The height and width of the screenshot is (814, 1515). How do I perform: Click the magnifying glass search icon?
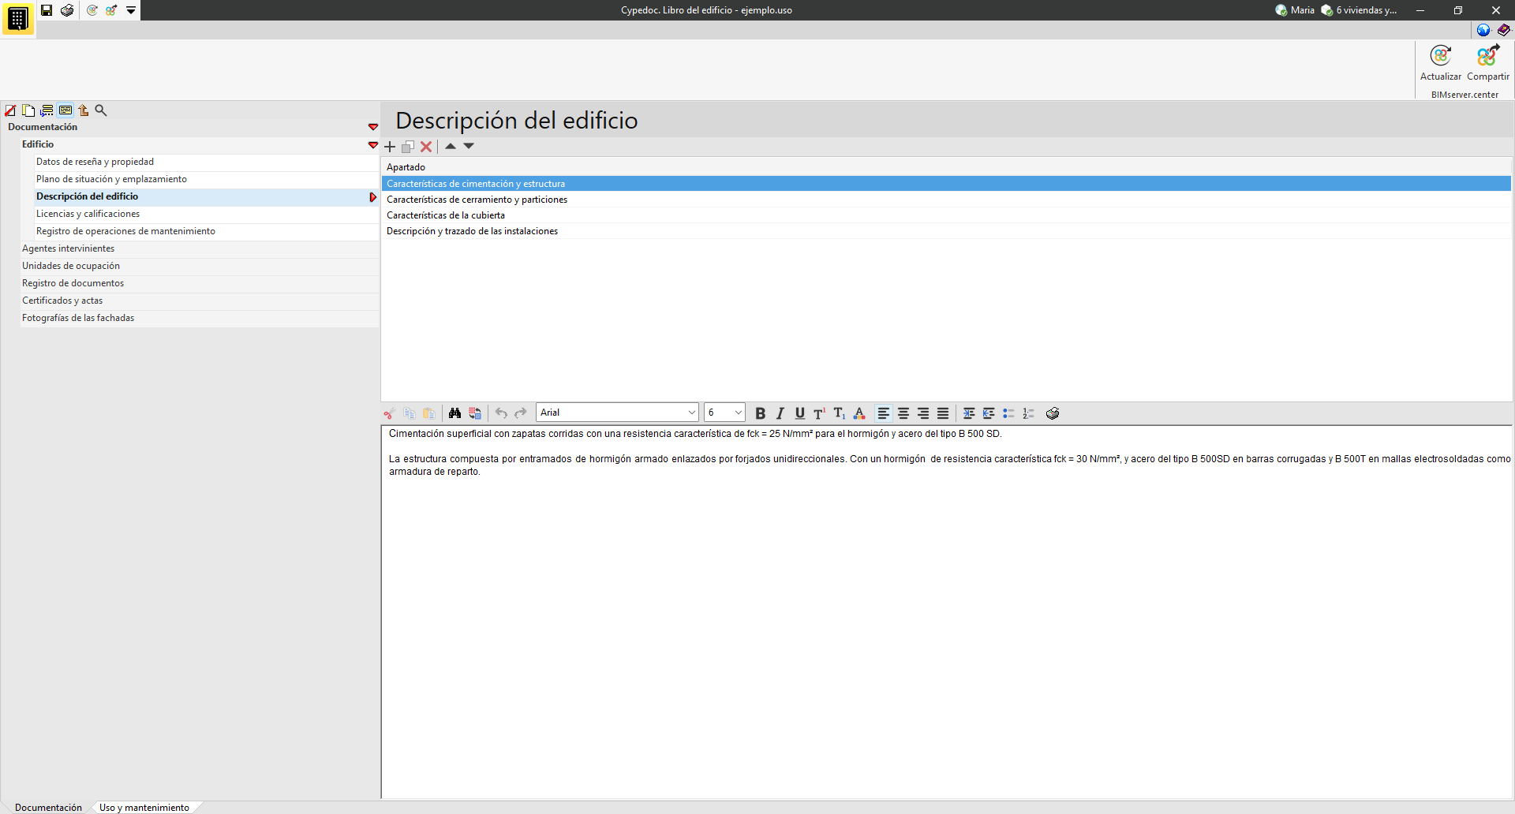point(101,110)
